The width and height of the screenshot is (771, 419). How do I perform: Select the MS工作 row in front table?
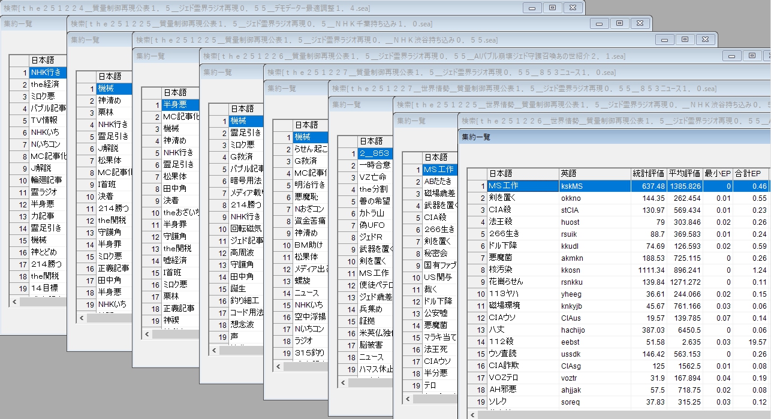[x=522, y=186]
